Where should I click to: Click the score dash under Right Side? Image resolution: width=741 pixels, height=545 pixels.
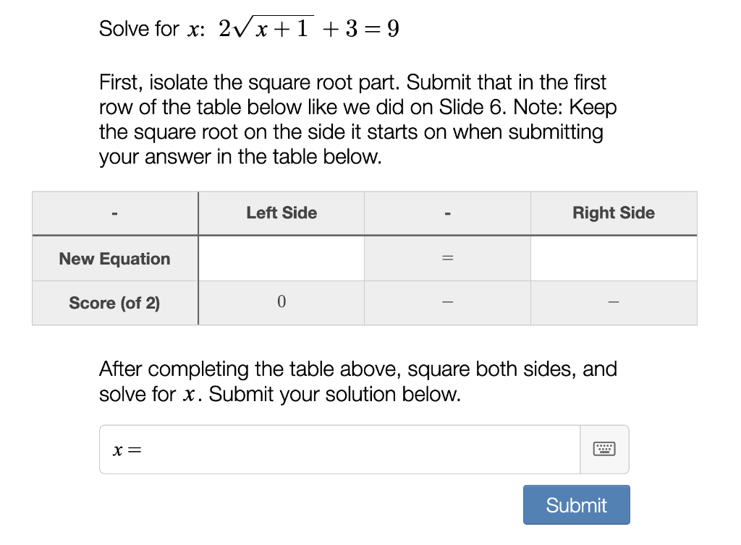(614, 302)
